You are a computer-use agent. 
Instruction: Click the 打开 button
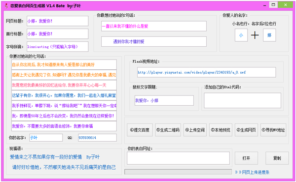tap(246, 158)
